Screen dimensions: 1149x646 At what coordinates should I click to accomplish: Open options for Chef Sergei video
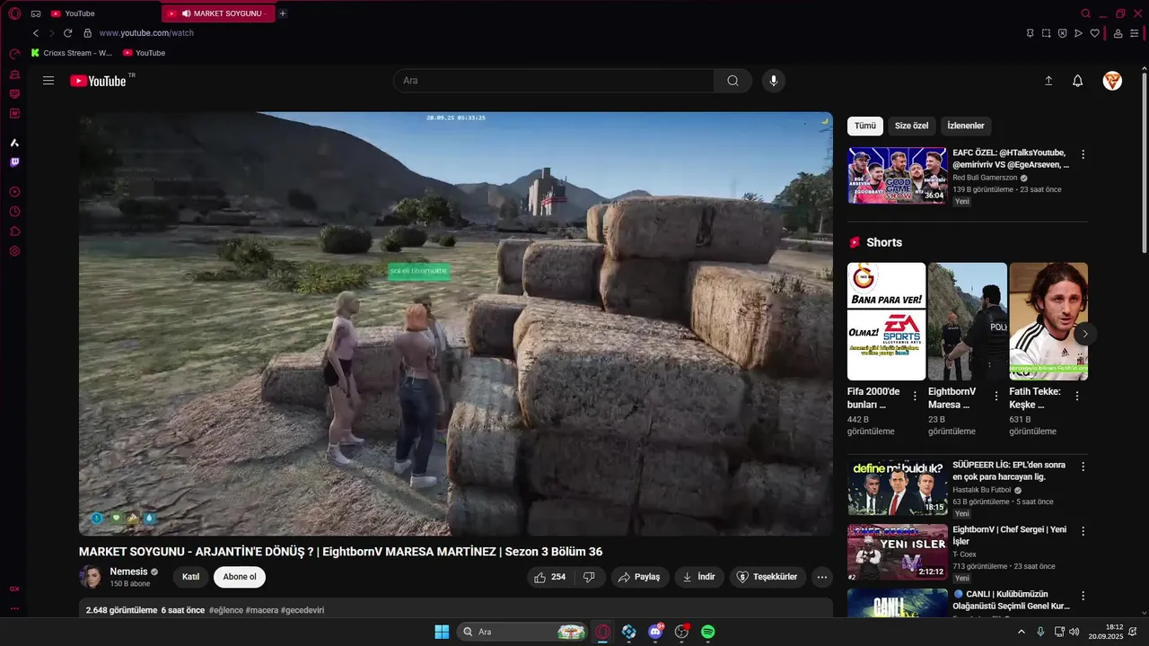pos(1083,530)
